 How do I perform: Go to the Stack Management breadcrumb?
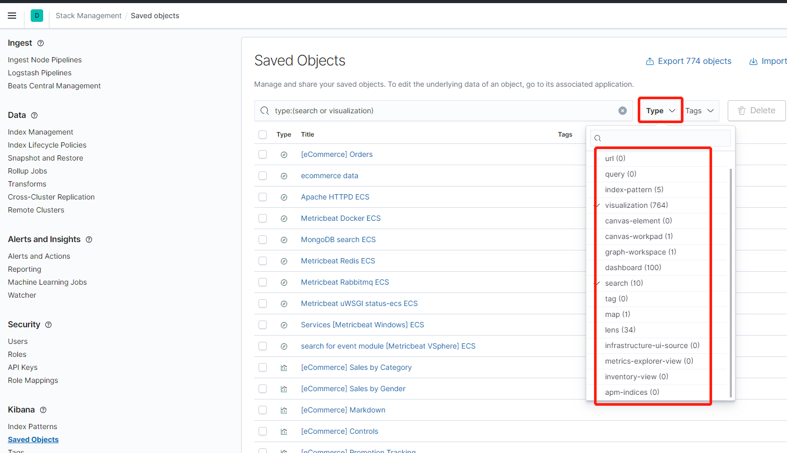click(88, 16)
